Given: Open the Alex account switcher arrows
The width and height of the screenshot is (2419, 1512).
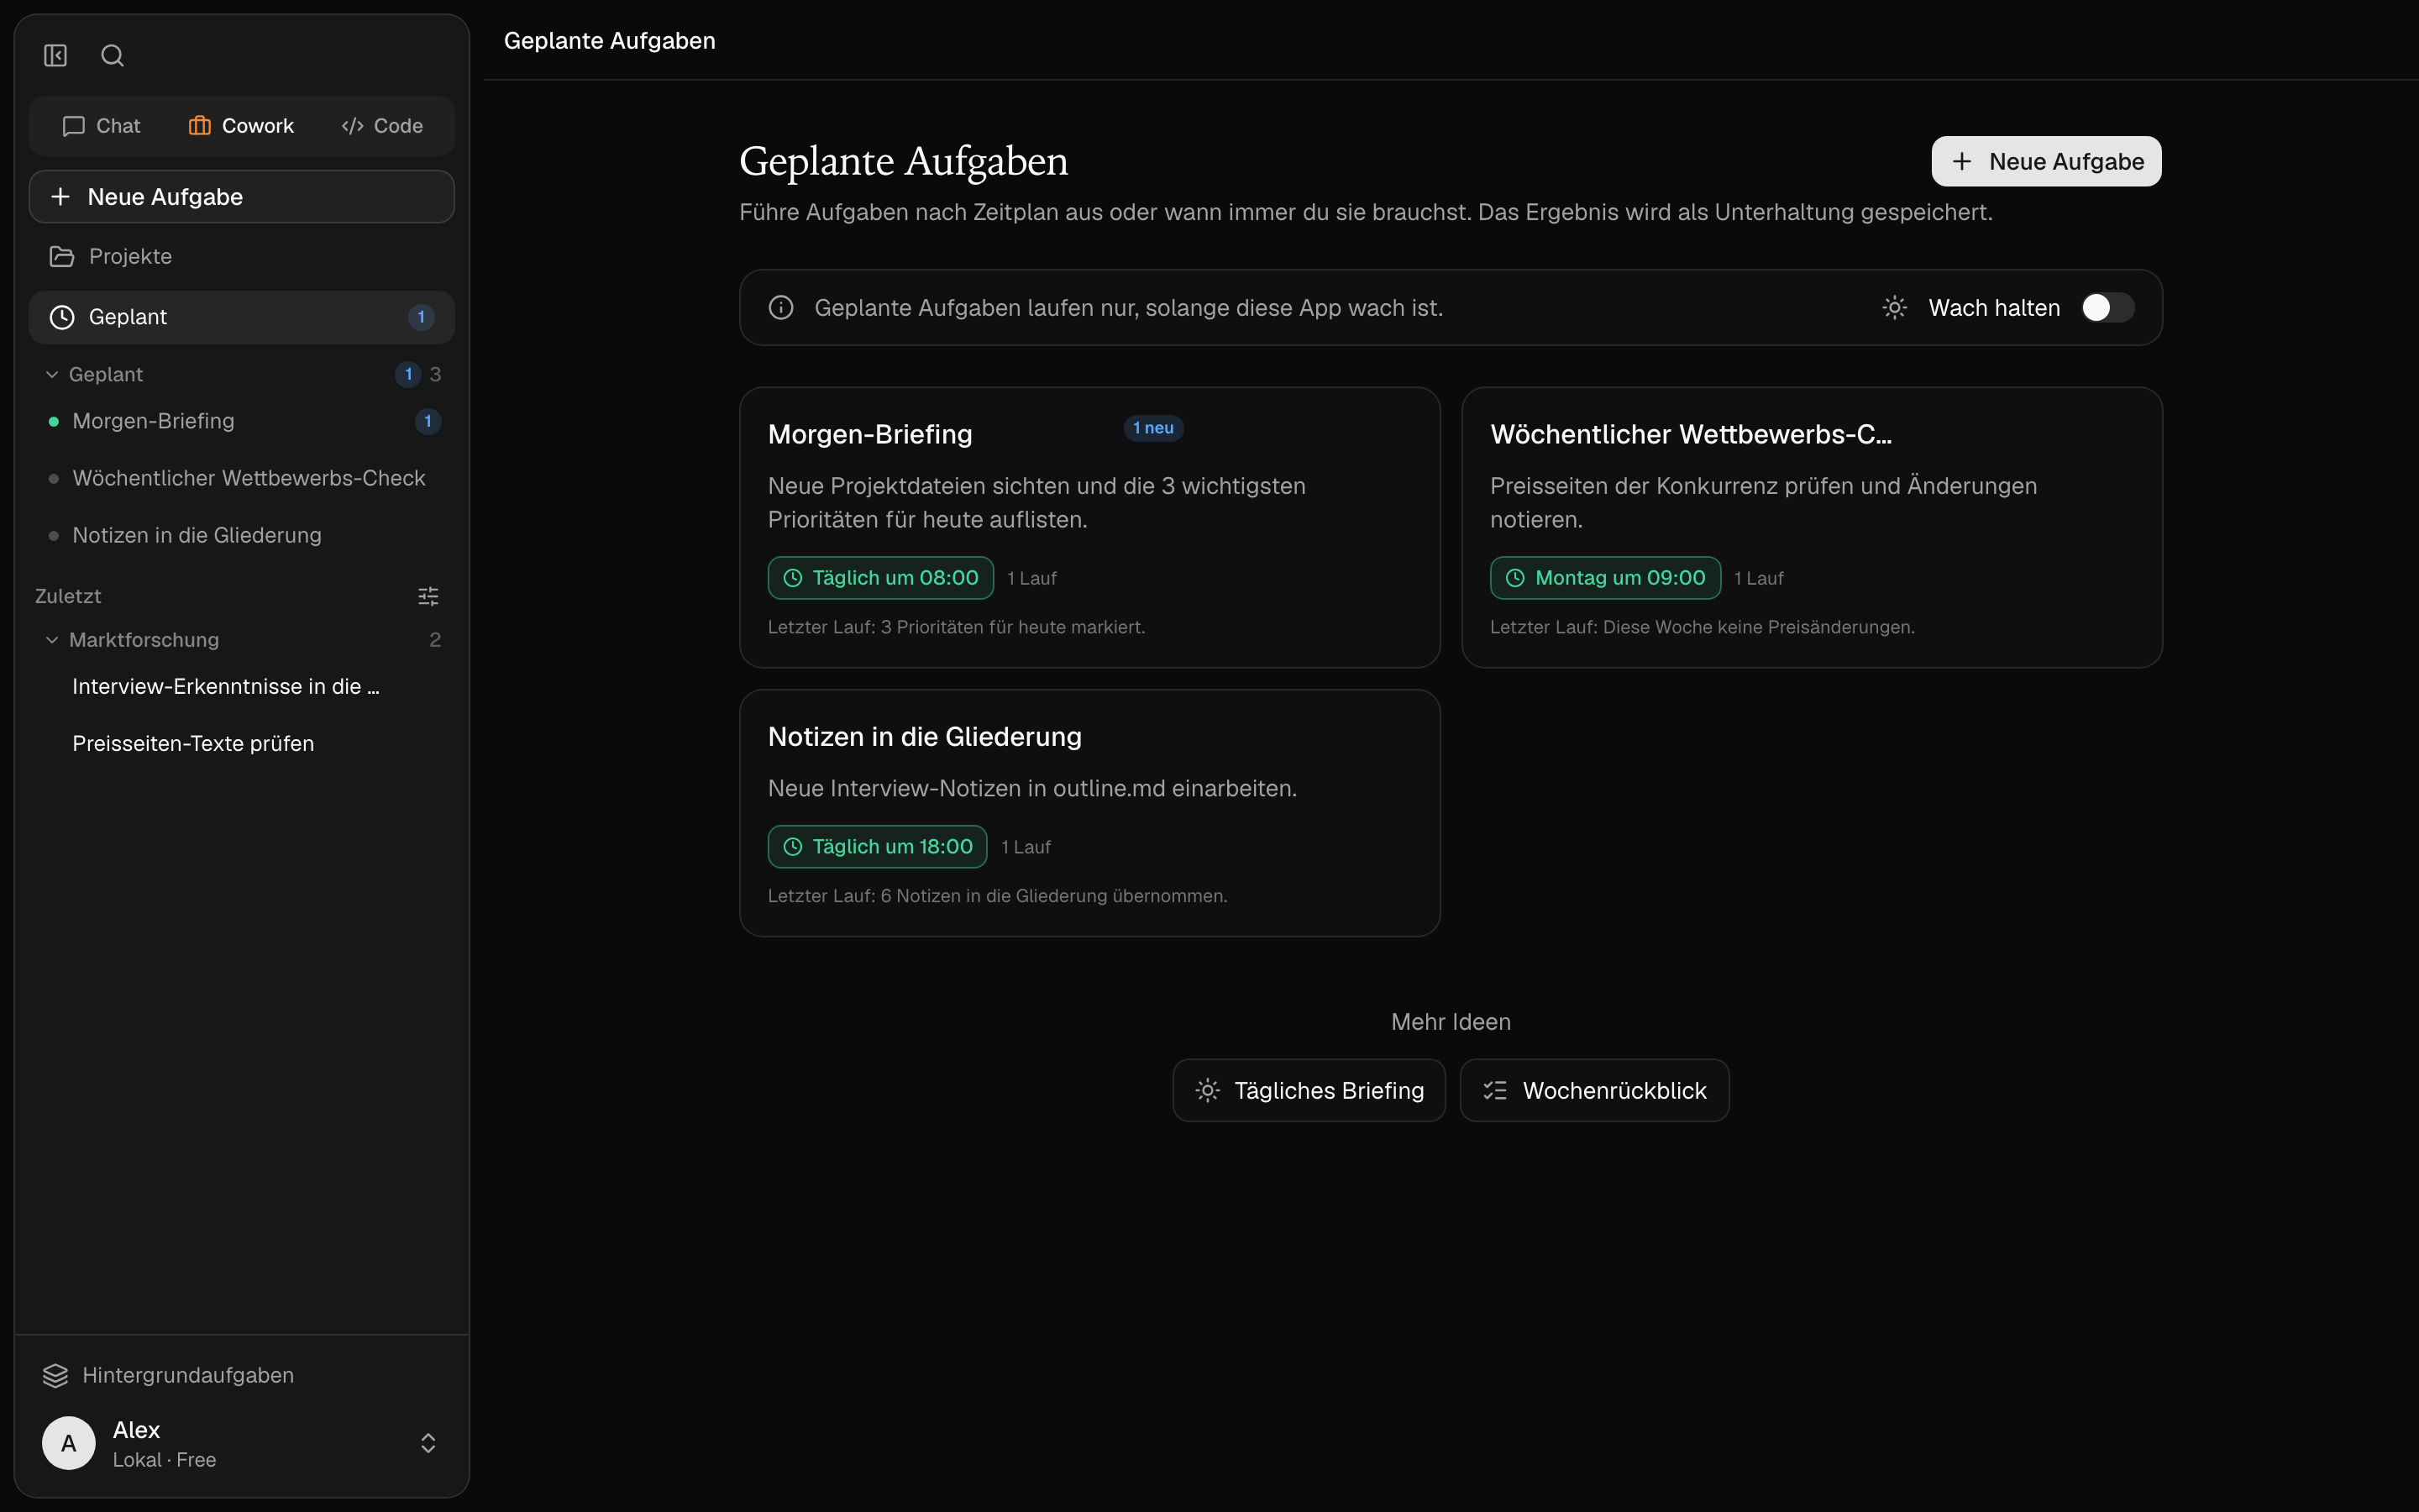Looking at the screenshot, I should pos(428,1442).
